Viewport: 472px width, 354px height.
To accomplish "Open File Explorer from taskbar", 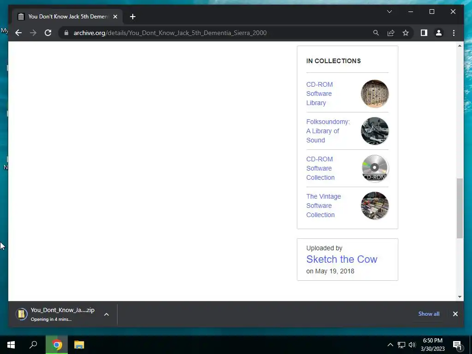I will (x=79, y=345).
